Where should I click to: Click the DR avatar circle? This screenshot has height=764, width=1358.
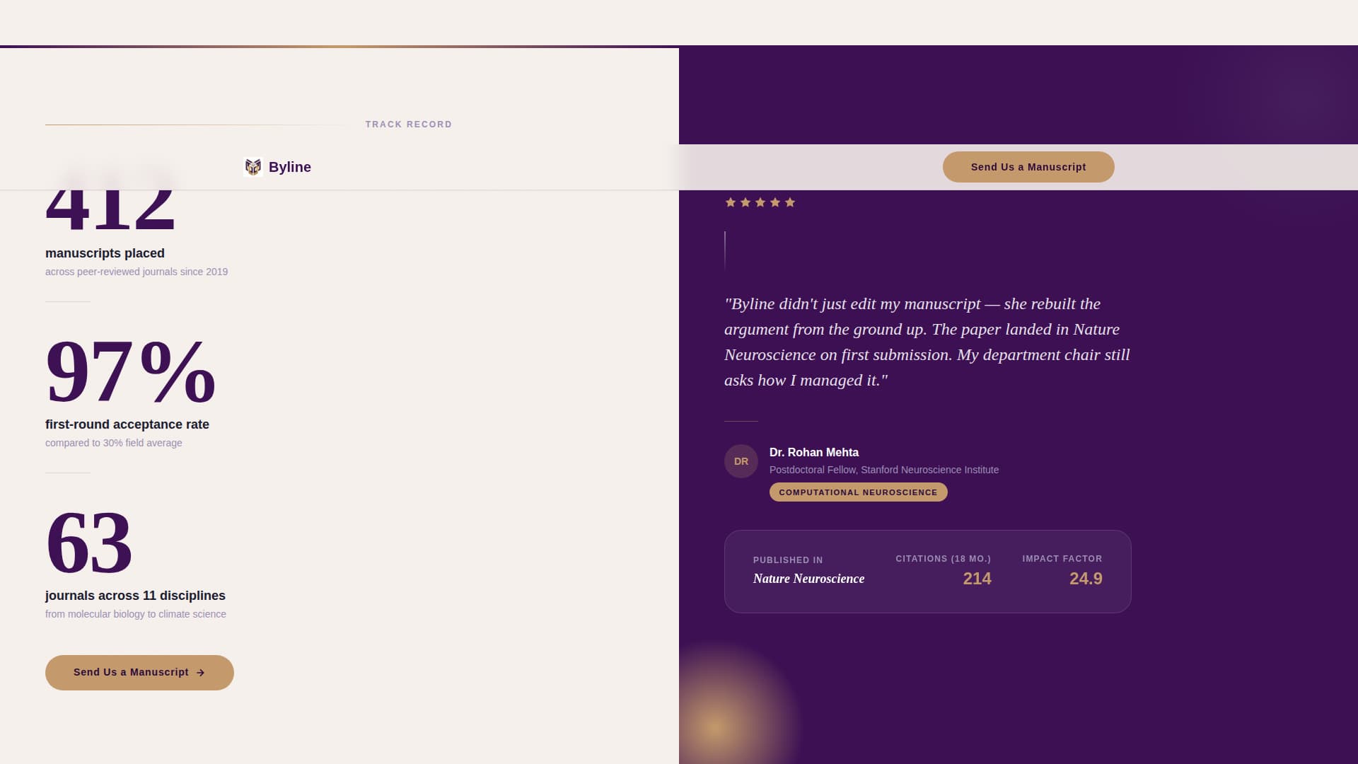741,461
